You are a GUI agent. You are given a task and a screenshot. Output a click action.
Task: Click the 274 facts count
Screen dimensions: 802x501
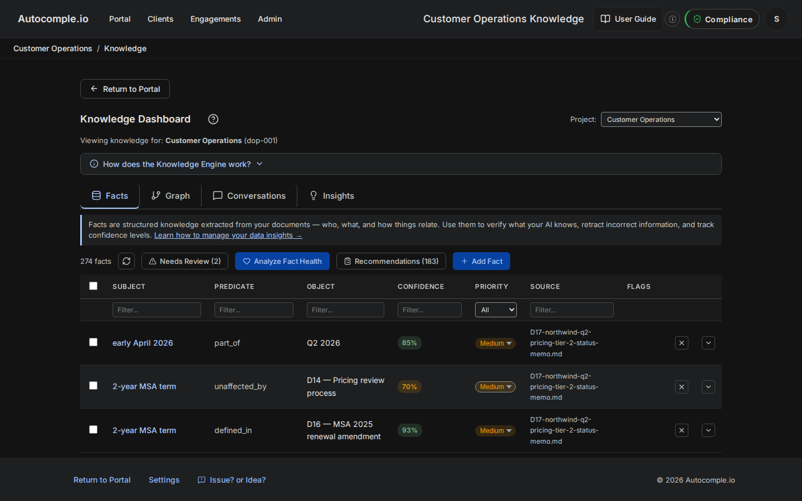(x=96, y=261)
